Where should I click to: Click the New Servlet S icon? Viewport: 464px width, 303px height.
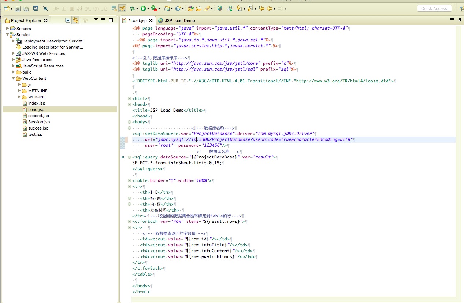[178, 8]
